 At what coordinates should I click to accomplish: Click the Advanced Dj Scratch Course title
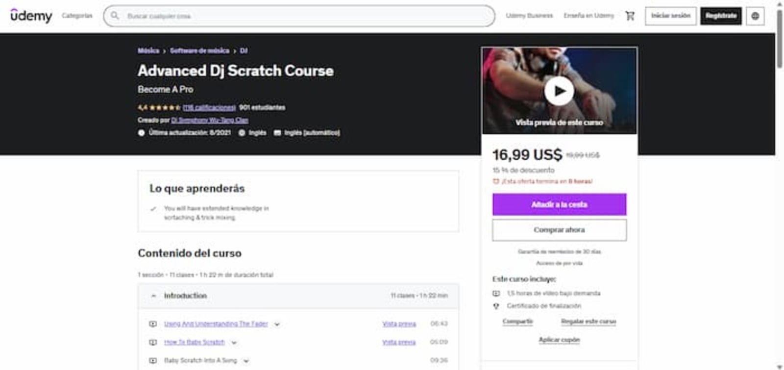[x=235, y=71]
